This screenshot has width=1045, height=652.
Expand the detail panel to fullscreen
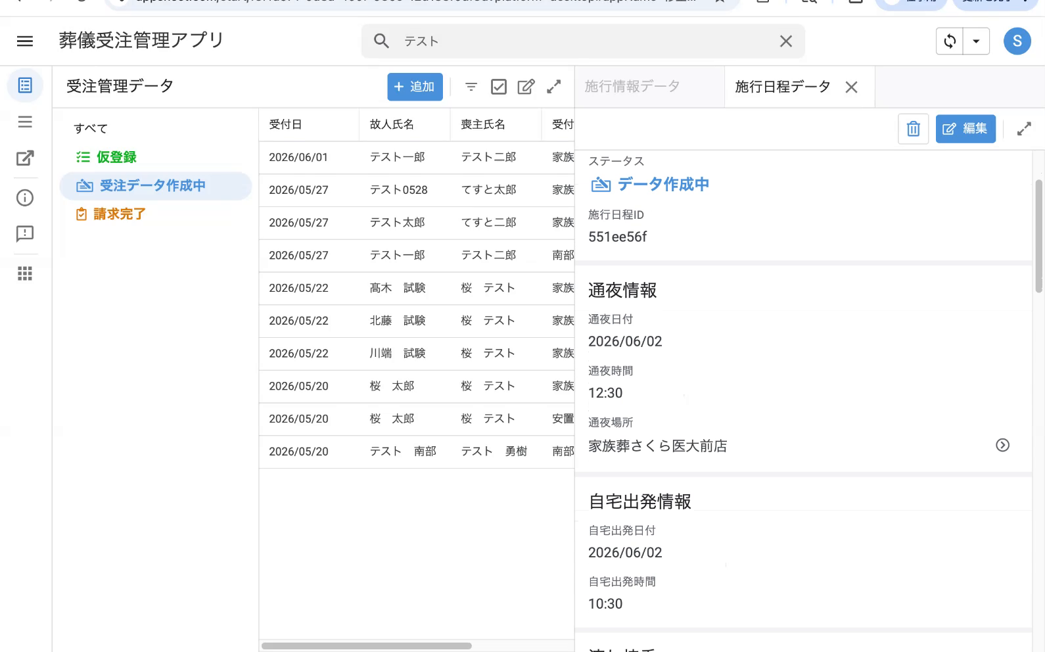(1024, 129)
